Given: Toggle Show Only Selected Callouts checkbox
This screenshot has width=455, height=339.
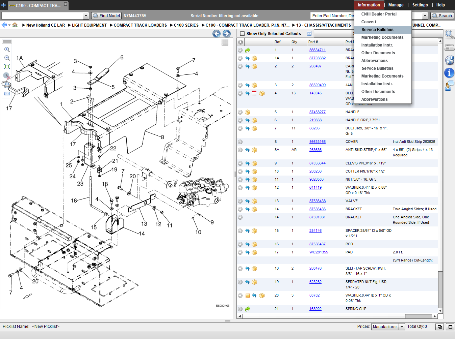Looking at the screenshot, I should coord(242,33).
